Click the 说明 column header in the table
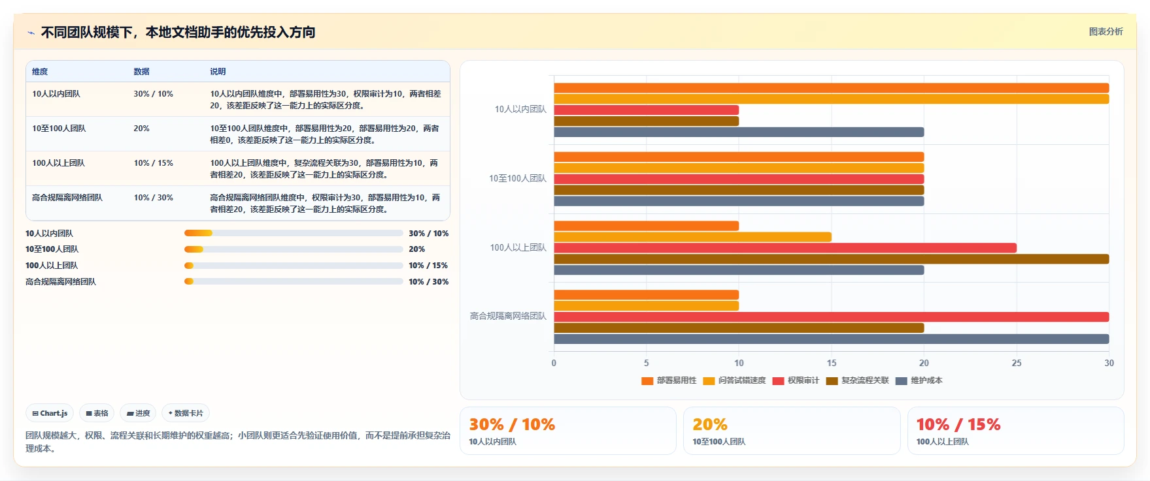The height and width of the screenshot is (481, 1150). pyautogui.click(x=218, y=72)
